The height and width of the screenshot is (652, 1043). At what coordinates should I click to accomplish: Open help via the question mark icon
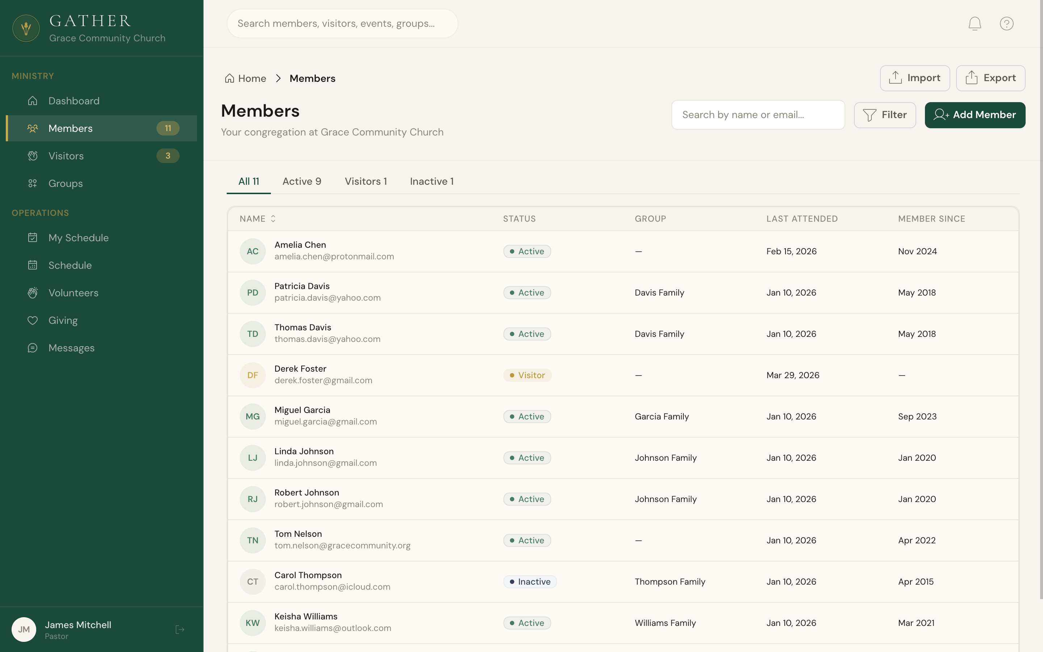[1007, 23]
